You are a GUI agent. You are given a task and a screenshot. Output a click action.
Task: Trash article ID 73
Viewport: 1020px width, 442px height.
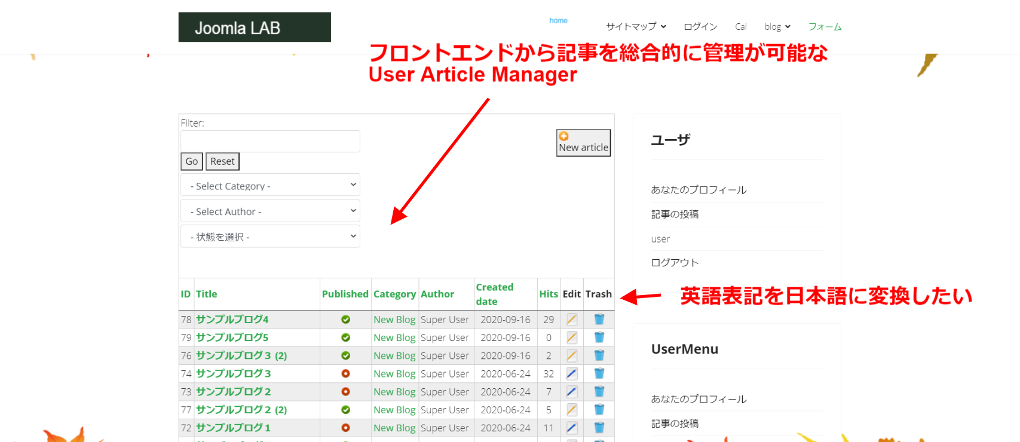[599, 392]
